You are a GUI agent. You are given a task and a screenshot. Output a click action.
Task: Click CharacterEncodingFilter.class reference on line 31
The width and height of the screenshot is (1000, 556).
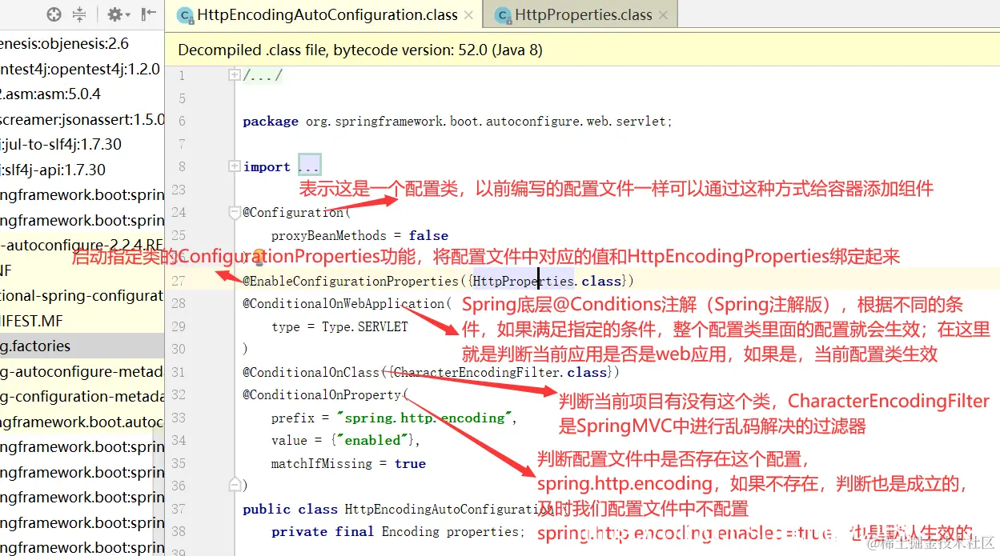coord(500,373)
